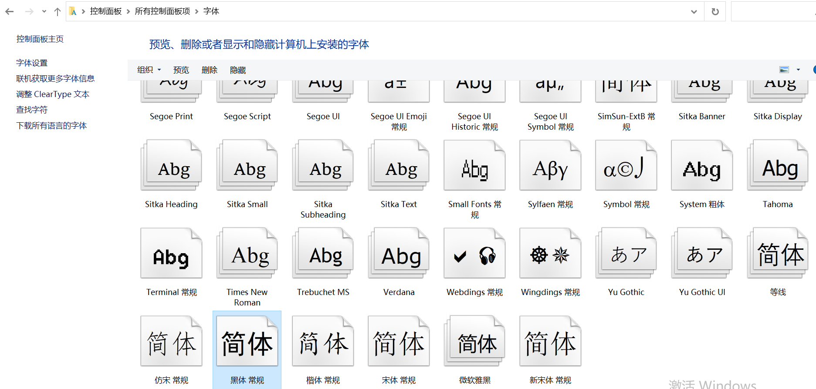
Task: Open 调整 ClearType 文本 link
Action: [53, 94]
